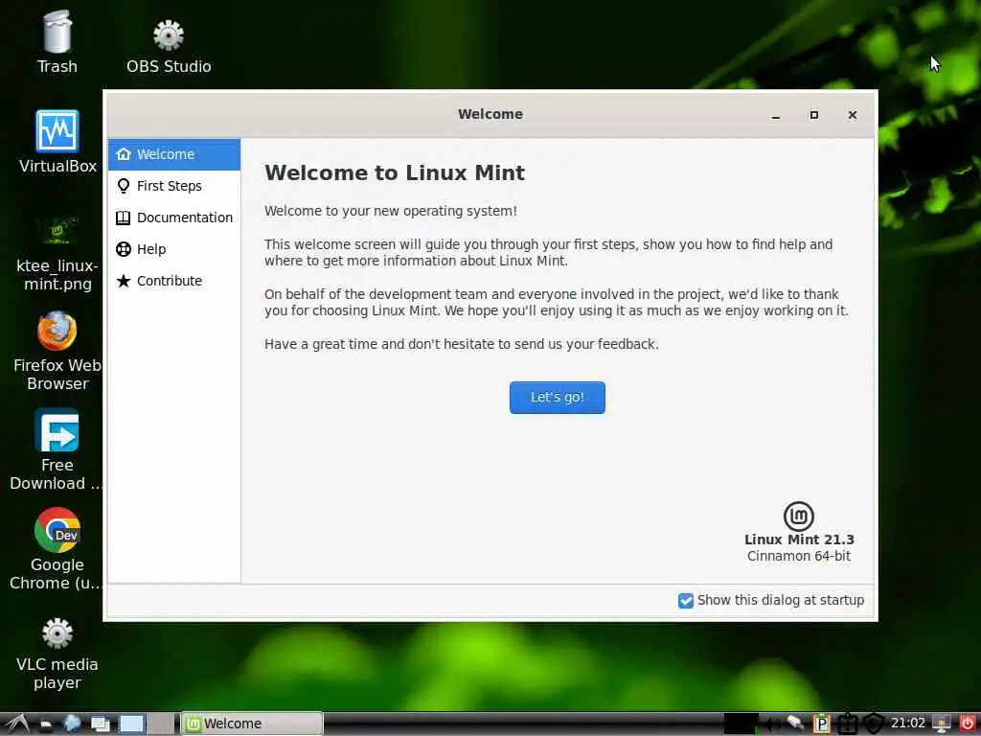Viewport: 981px width, 736px height.
Task: Click Cinnamon 64-bit edition text
Action: coord(799,556)
